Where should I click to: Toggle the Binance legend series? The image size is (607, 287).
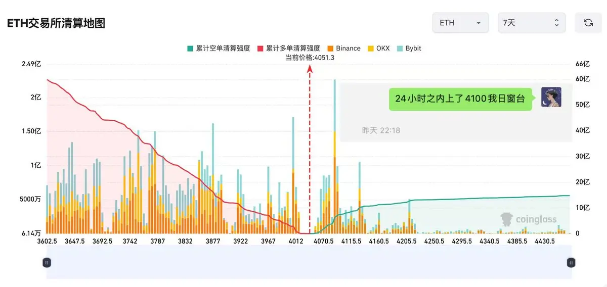click(343, 49)
